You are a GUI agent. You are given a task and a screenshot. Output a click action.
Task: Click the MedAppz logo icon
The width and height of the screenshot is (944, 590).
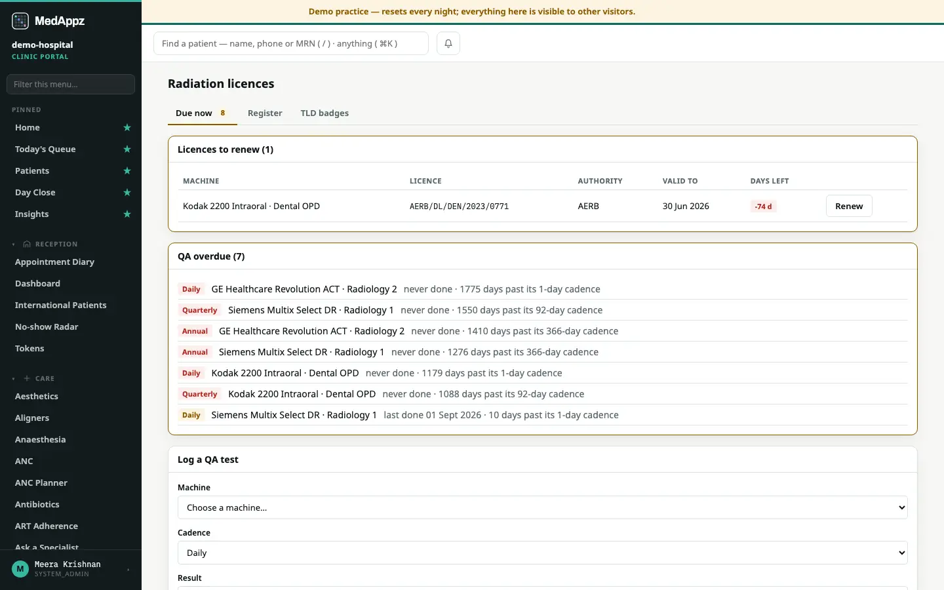[20, 21]
